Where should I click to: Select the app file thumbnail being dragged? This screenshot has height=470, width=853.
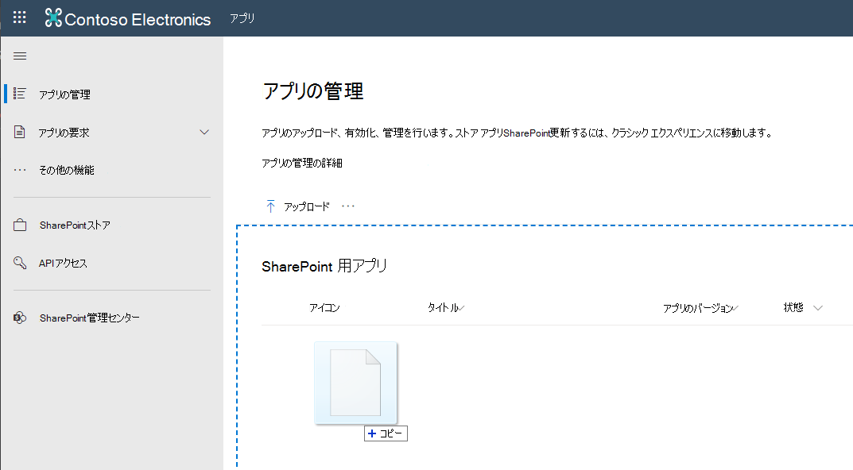pyautogui.click(x=355, y=383)
